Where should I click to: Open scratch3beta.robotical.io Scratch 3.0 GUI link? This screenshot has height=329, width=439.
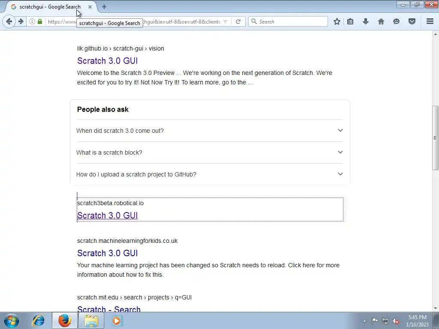click(108, 215)
